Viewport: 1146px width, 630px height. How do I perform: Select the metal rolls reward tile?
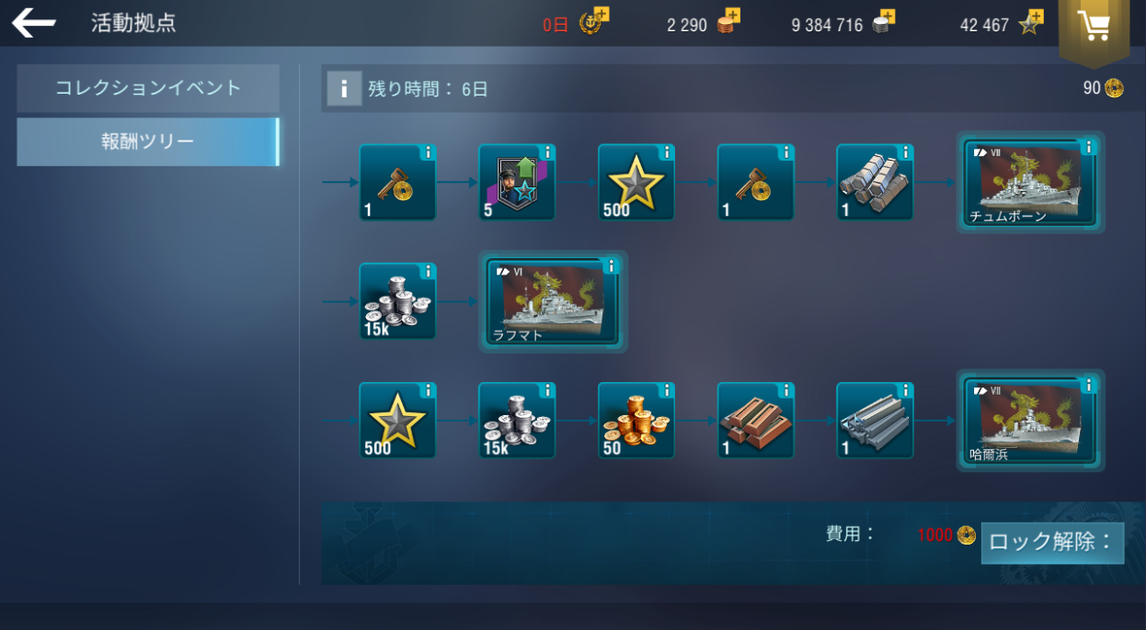pyautogui.click(x=875, y=182)
